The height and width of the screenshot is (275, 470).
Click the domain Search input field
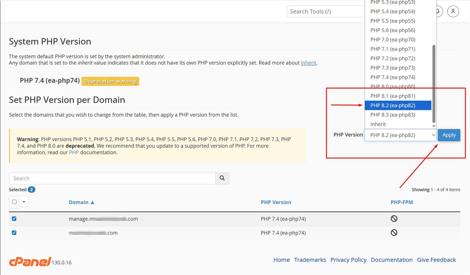pos(112,178)
